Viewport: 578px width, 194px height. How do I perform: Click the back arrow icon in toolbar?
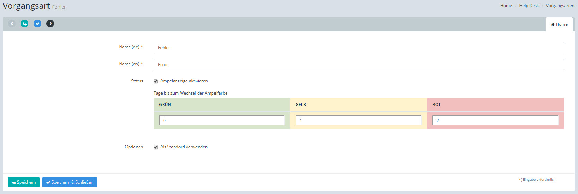pyautogui.click(x=12, y=24)
